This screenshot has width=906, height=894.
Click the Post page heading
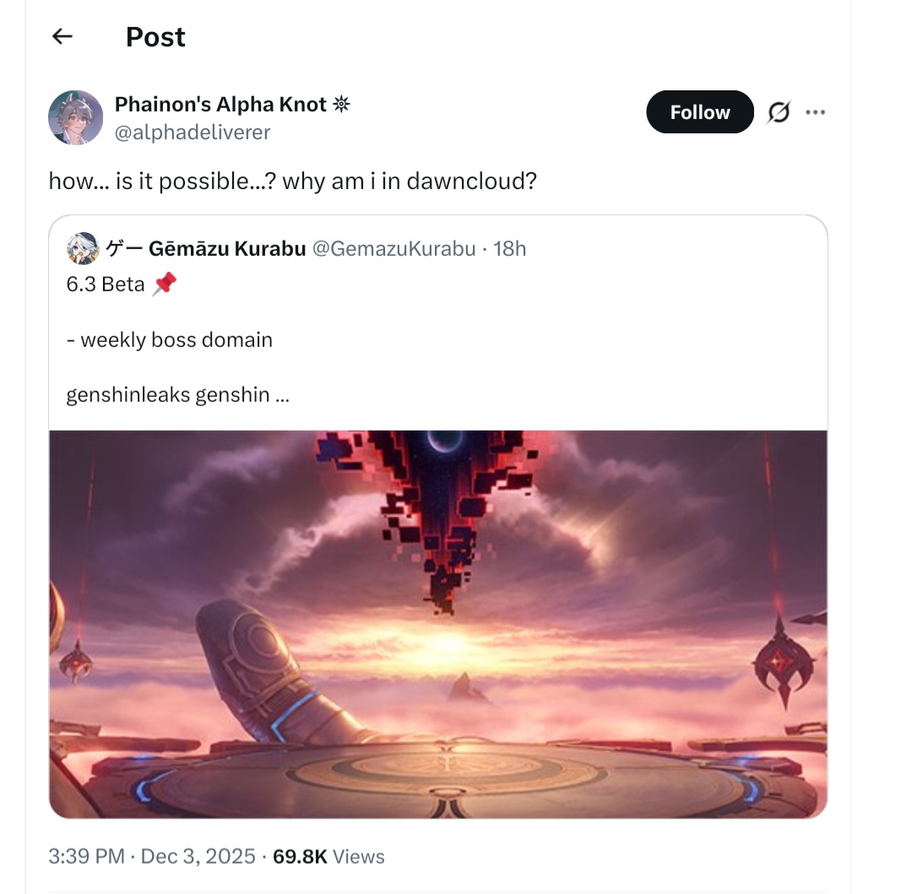[155, 37]
